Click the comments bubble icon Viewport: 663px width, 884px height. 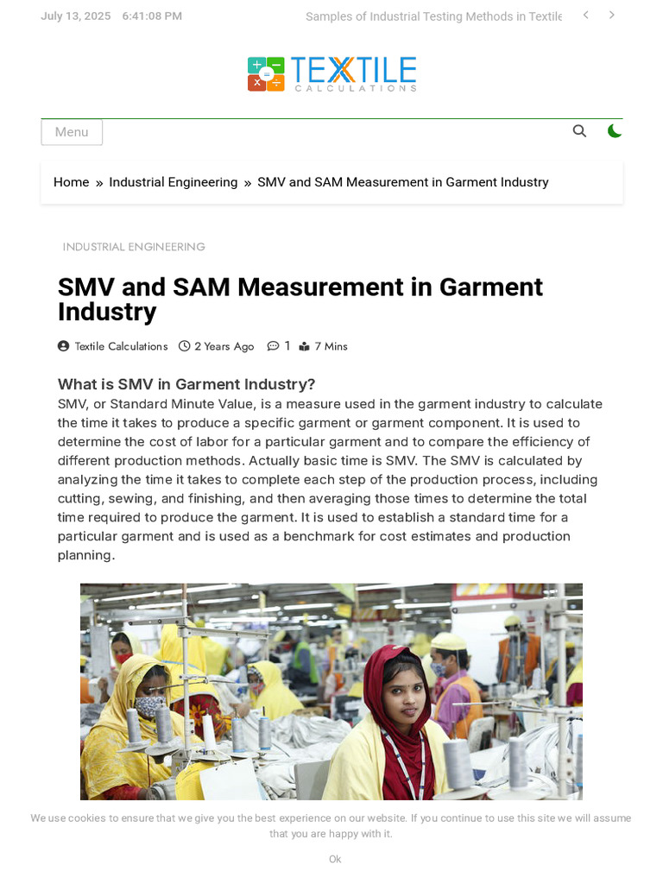pos(273,346)
